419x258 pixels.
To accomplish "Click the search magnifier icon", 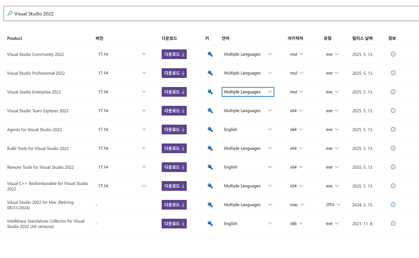I will pos(10,13).
